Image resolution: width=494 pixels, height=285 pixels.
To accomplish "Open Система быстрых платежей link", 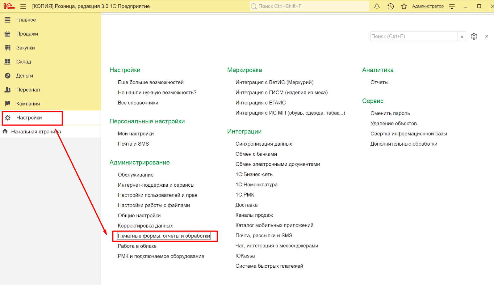I will click(269, 266).
